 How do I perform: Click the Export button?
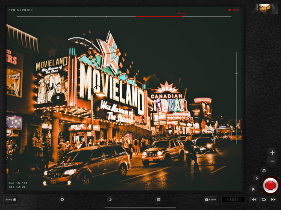pyautogui.click(x=211, y=200)
